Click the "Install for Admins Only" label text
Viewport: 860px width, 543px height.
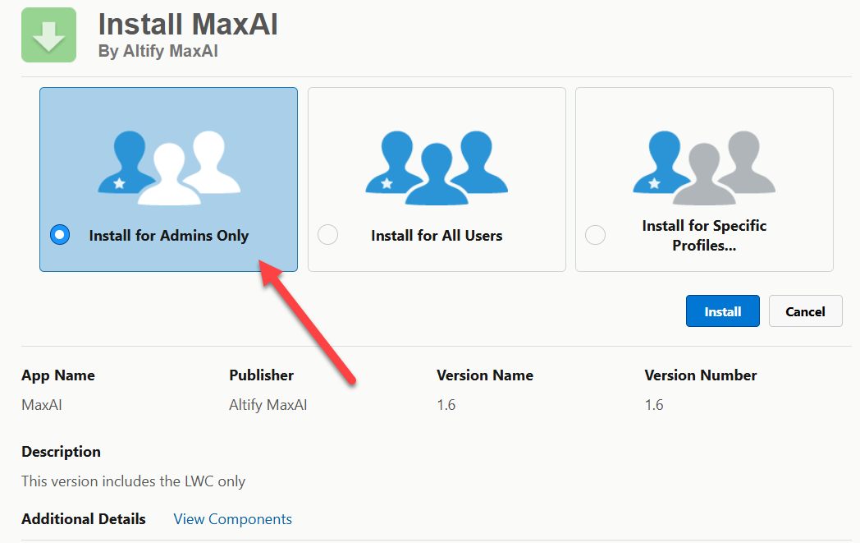click(x=168, y=236)
